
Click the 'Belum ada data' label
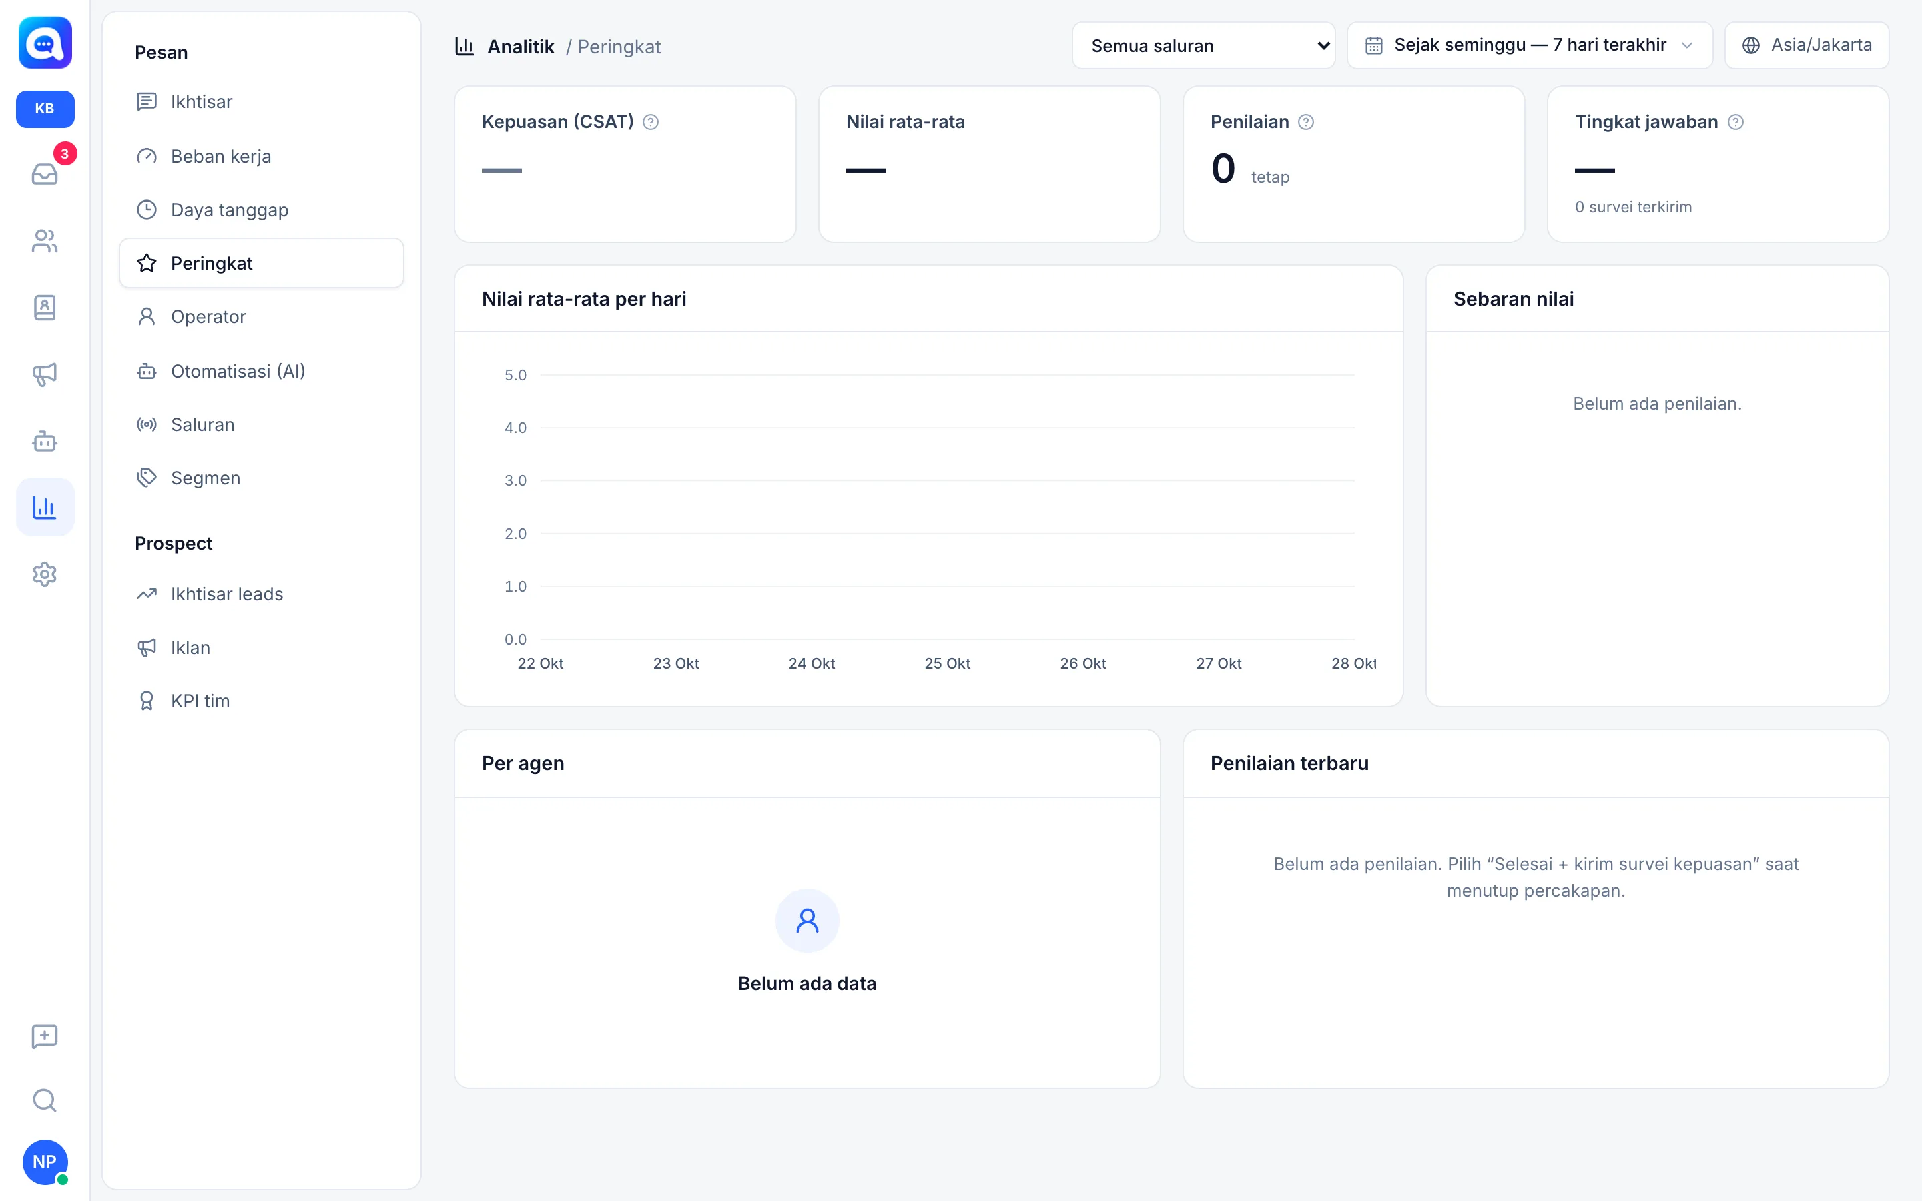(807, 983)
